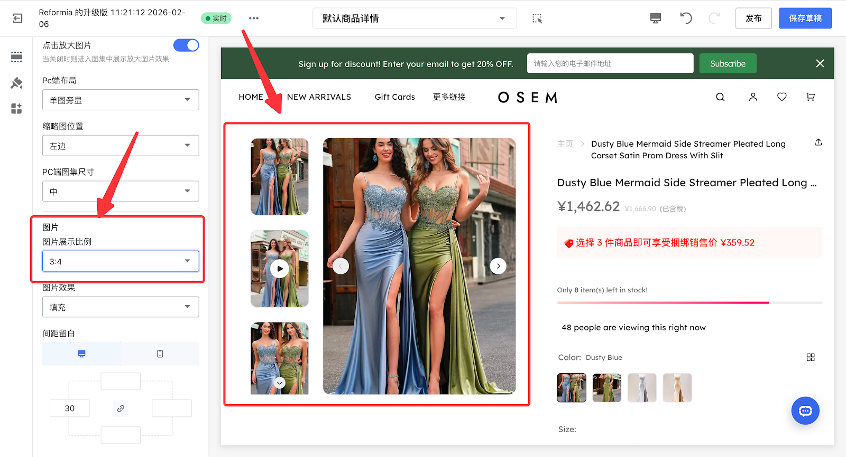Open the image display ratio 3:4 dropdown

121,261
